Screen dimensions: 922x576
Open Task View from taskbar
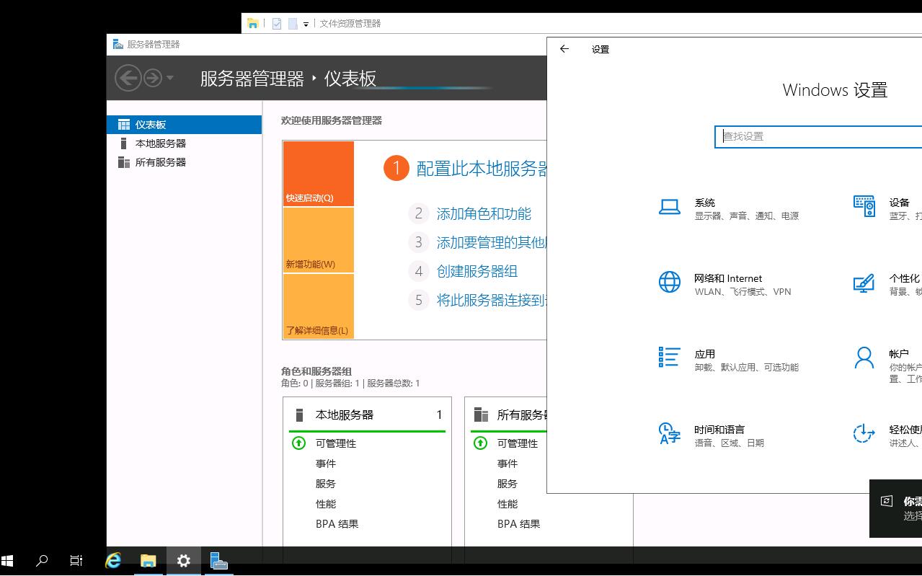pyautogui.click(x=76, y=560)
